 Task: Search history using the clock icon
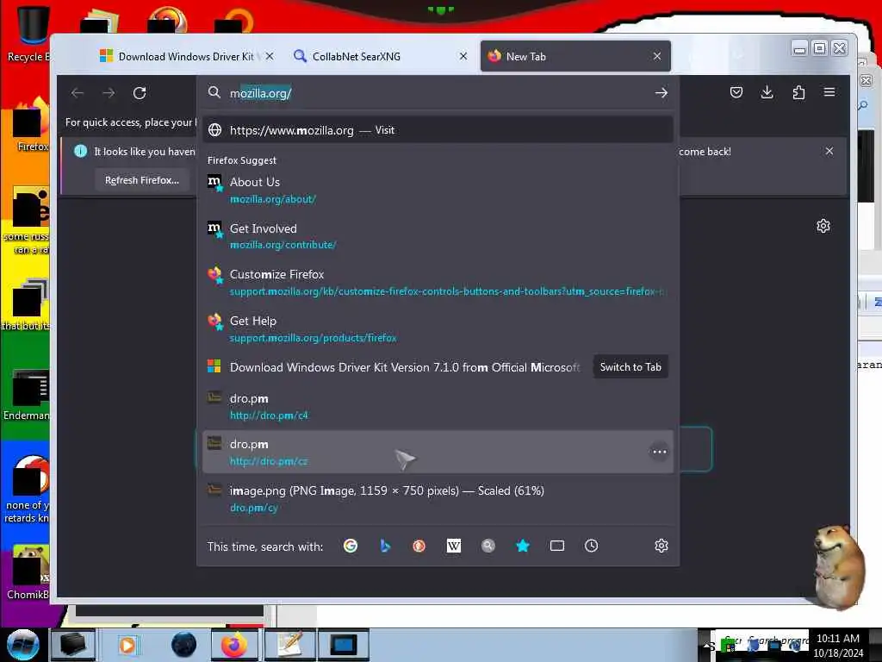591,546
